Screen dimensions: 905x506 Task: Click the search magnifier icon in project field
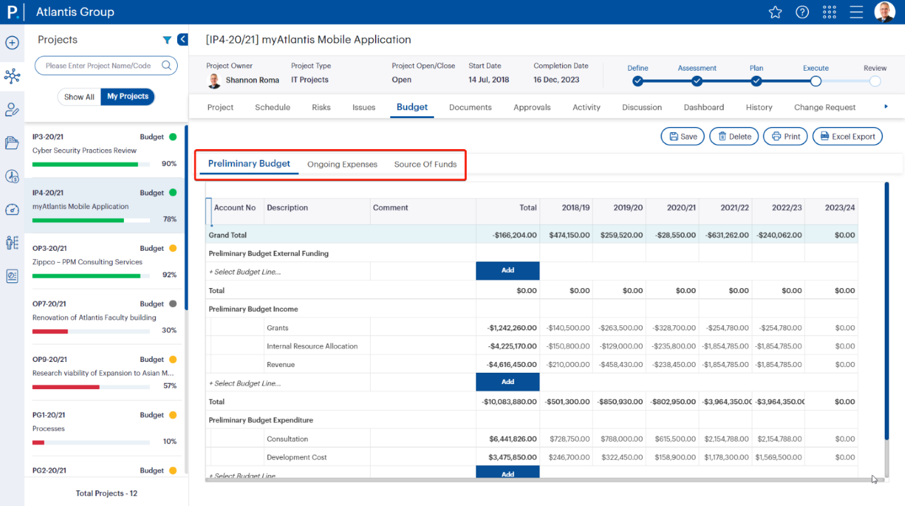click(x=166, y=65)
